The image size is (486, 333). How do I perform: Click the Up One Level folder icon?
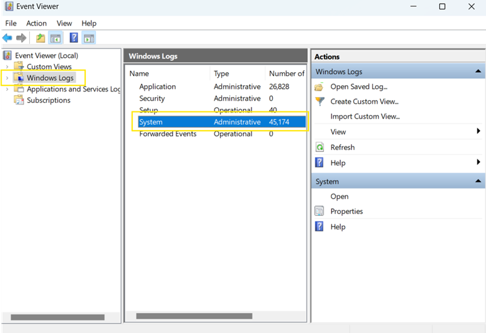click(x=40, y=38)
